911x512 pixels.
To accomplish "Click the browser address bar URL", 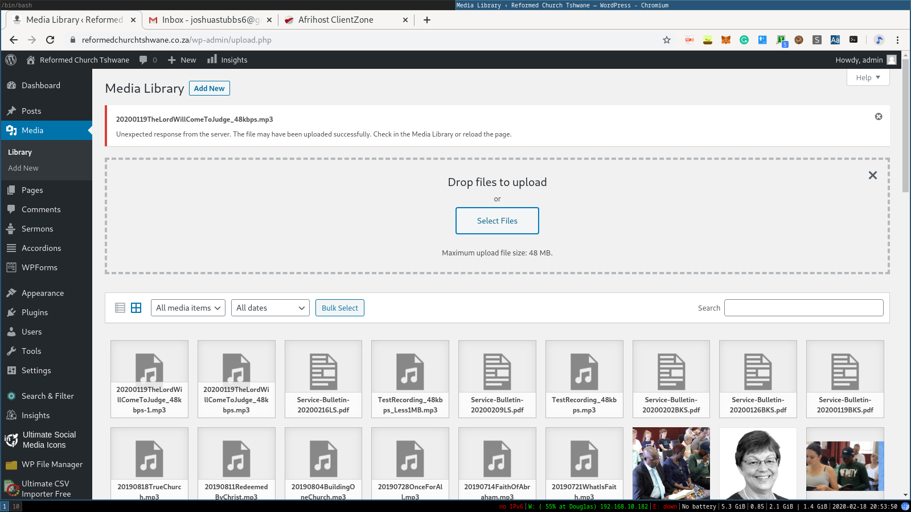I will 177,40.
